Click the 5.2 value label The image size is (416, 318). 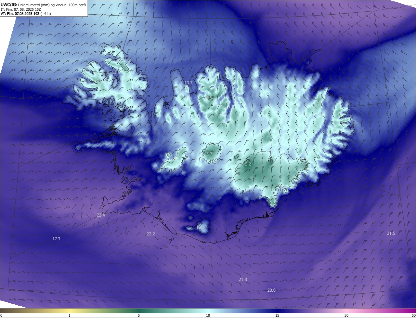pos(248,164)
